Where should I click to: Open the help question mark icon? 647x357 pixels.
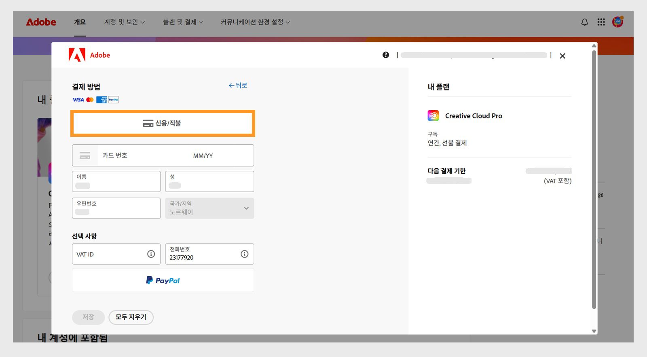(x=386, y=55)
